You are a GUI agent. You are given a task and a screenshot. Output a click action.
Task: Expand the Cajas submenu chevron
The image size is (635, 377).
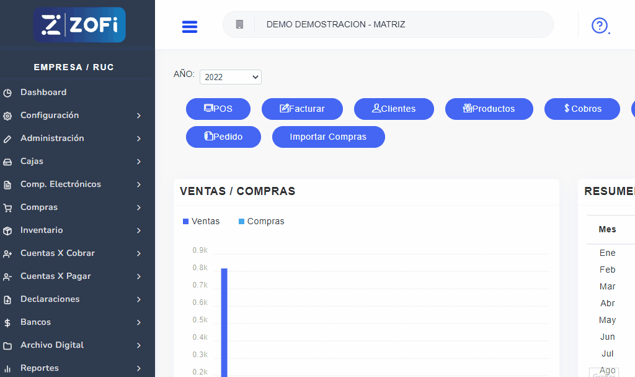pyautogui.click(x=139, y=162)
